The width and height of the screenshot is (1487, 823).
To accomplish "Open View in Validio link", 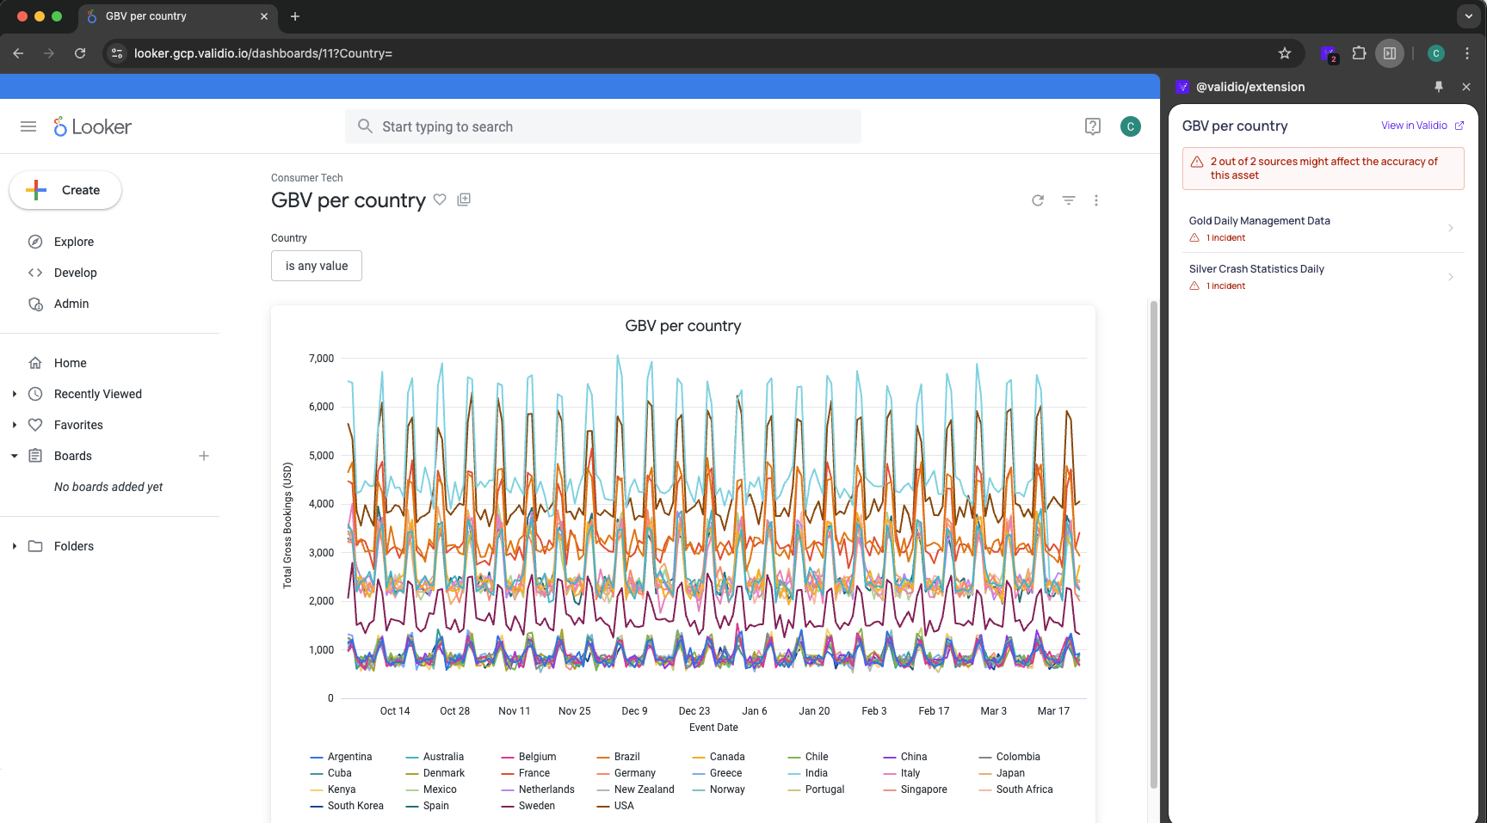I will 1422,126.
